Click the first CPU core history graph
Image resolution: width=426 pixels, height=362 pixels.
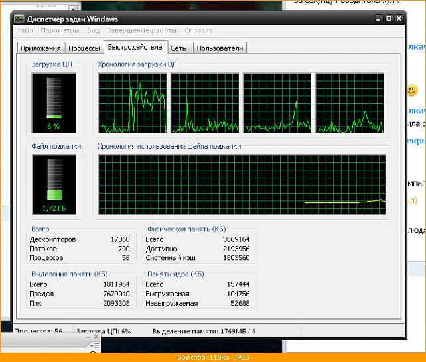pos(133,103)
